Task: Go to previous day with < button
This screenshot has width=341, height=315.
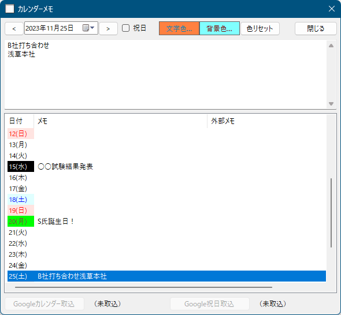Action: [14, 28]
